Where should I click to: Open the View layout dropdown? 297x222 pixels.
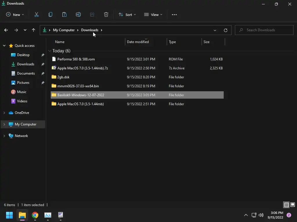point(153,14)
